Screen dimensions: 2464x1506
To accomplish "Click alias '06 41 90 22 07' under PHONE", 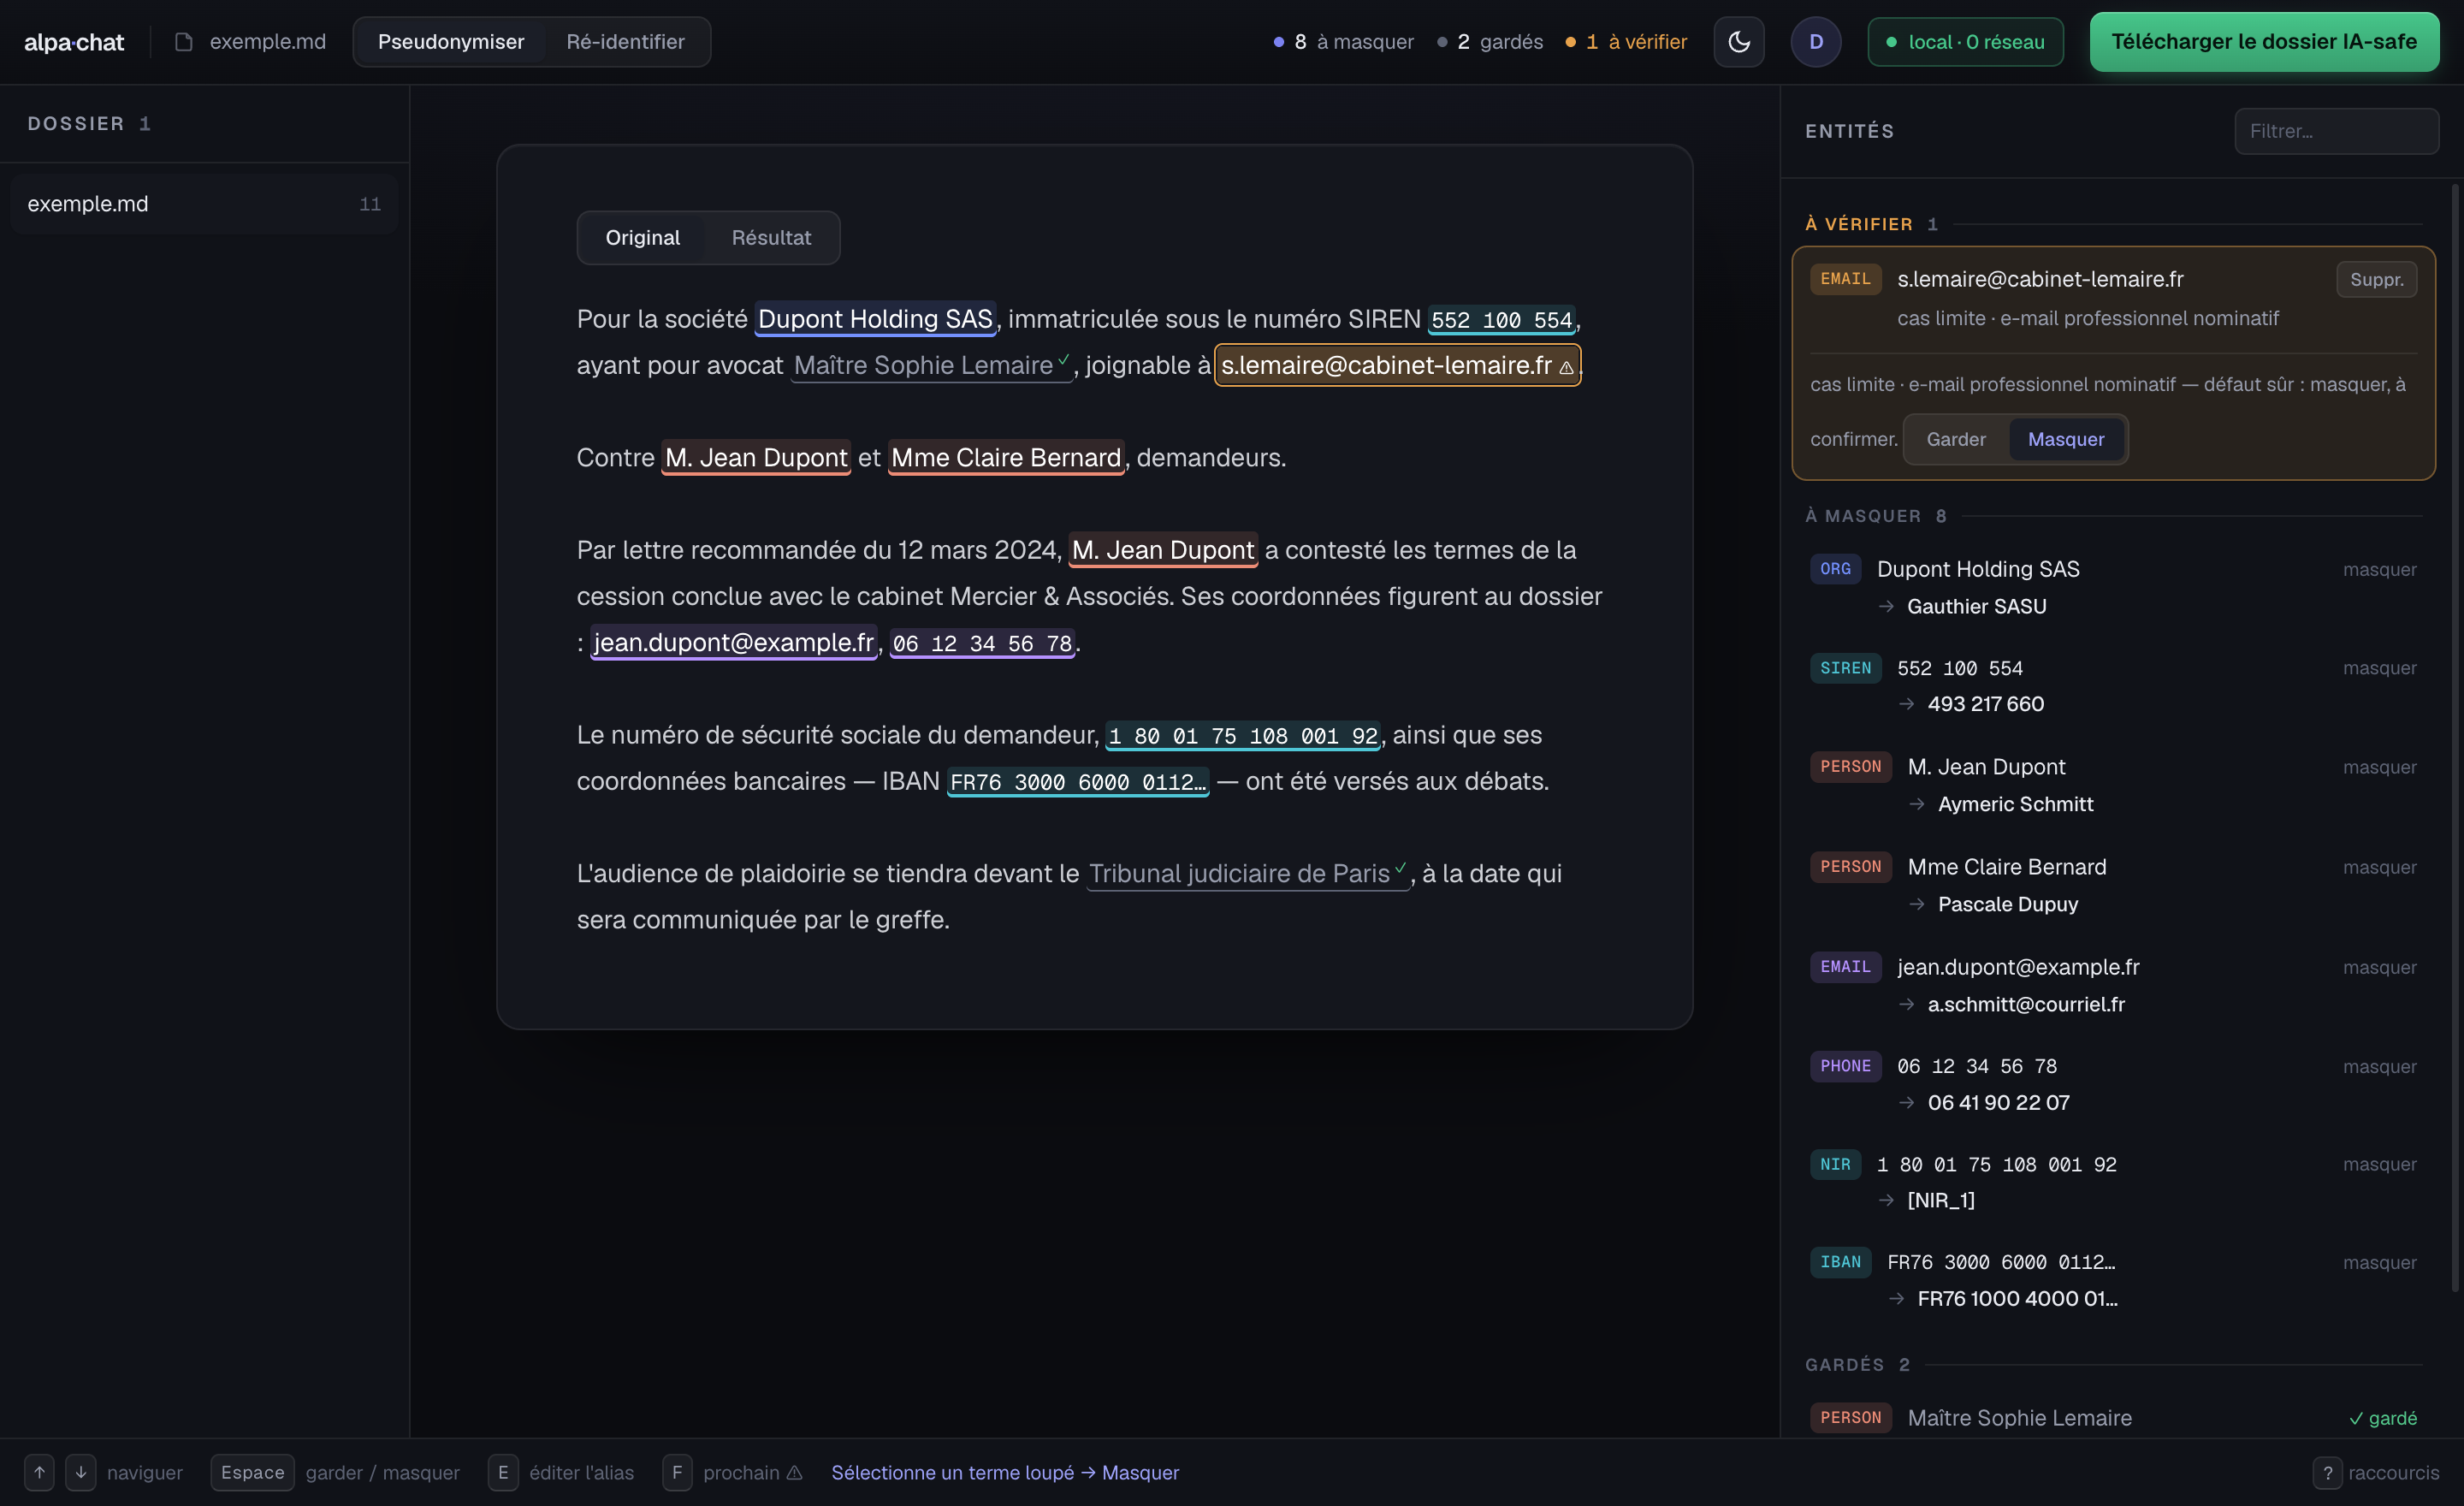I will (1998, 1102).
